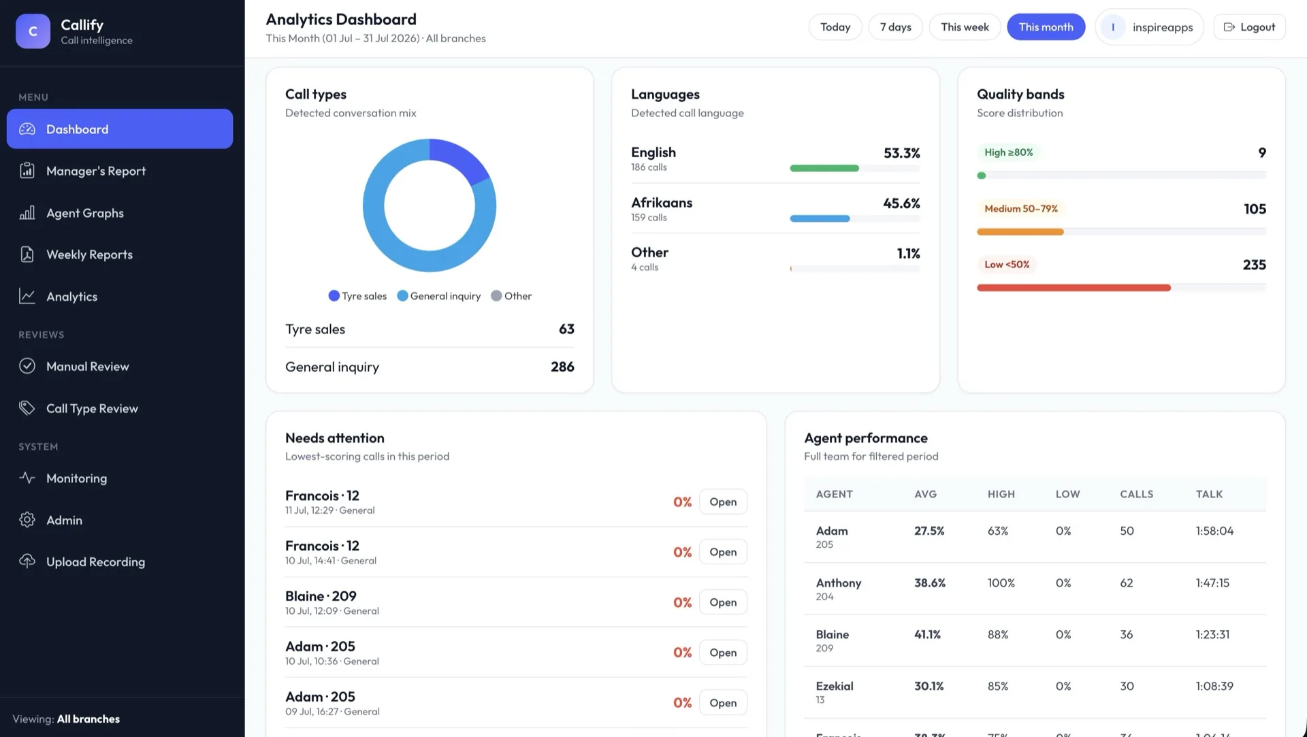
Task: Click the Other legend dot
Action: click(x=496, y=295)
